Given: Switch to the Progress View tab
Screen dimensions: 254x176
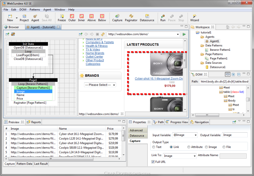Looking at the screenshot, I should pyautogui.click(x=177, y=122).
